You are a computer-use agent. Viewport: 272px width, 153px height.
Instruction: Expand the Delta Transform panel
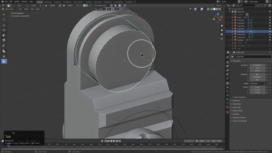(x=240, y=97)
